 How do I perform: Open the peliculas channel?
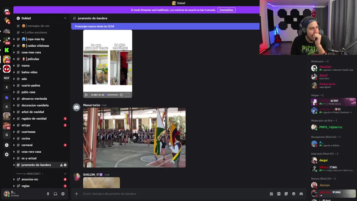pos(42,59)
